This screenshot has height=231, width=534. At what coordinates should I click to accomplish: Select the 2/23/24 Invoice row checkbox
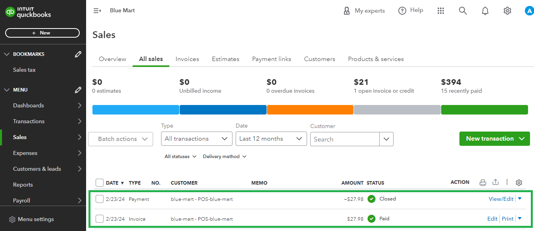coord(100,219)
